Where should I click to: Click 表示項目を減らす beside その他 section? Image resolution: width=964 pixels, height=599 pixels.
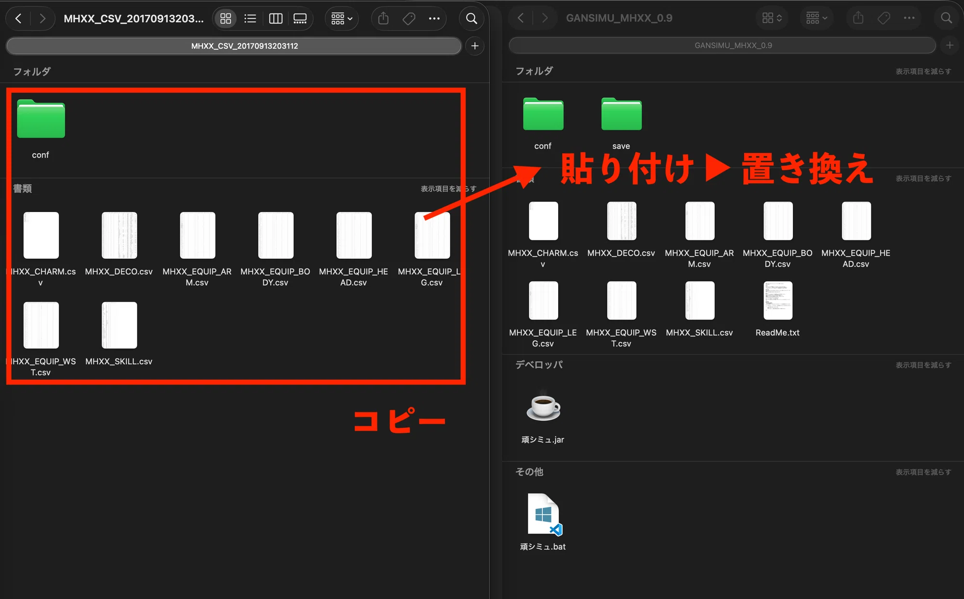(923, 472)
